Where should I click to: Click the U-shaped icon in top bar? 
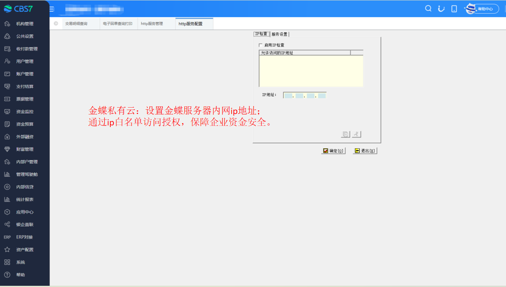click(x=441, y=8)
